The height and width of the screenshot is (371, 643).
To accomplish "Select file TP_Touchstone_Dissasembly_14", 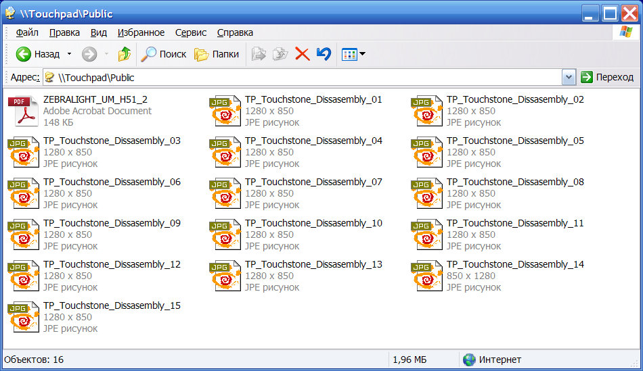I will (x=514, y=265).
